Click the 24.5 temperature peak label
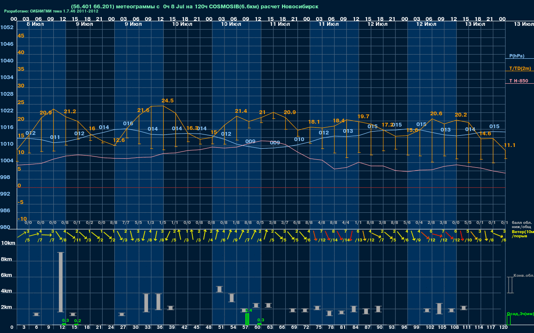Screen dimensions: 534x333 coord(167,101)
